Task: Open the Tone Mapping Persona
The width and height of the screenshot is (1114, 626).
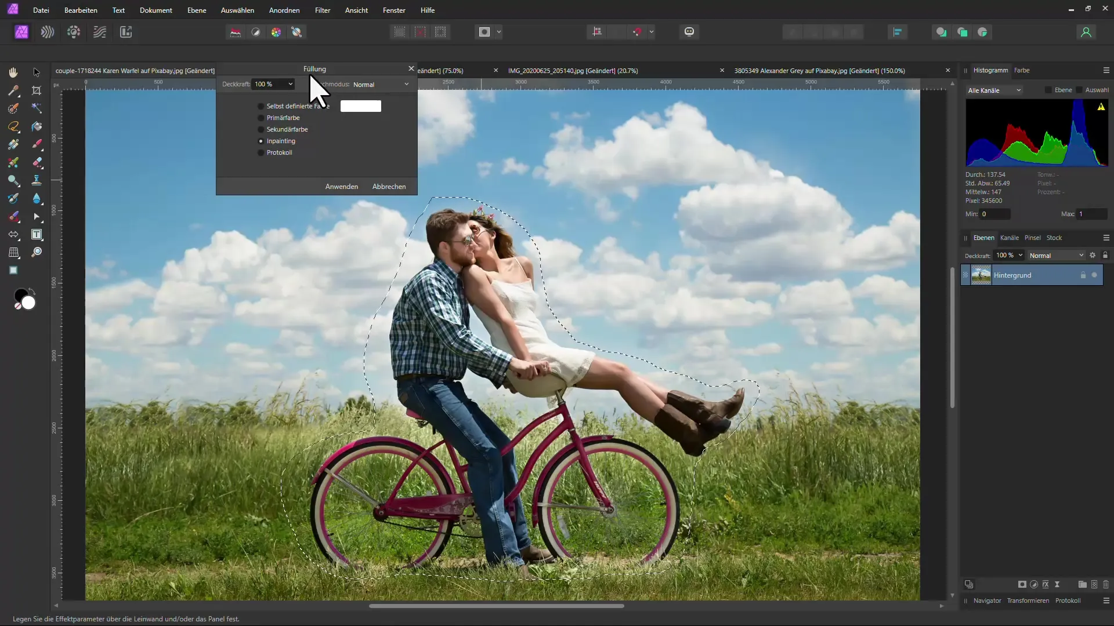Action: (x=100, y=32)
